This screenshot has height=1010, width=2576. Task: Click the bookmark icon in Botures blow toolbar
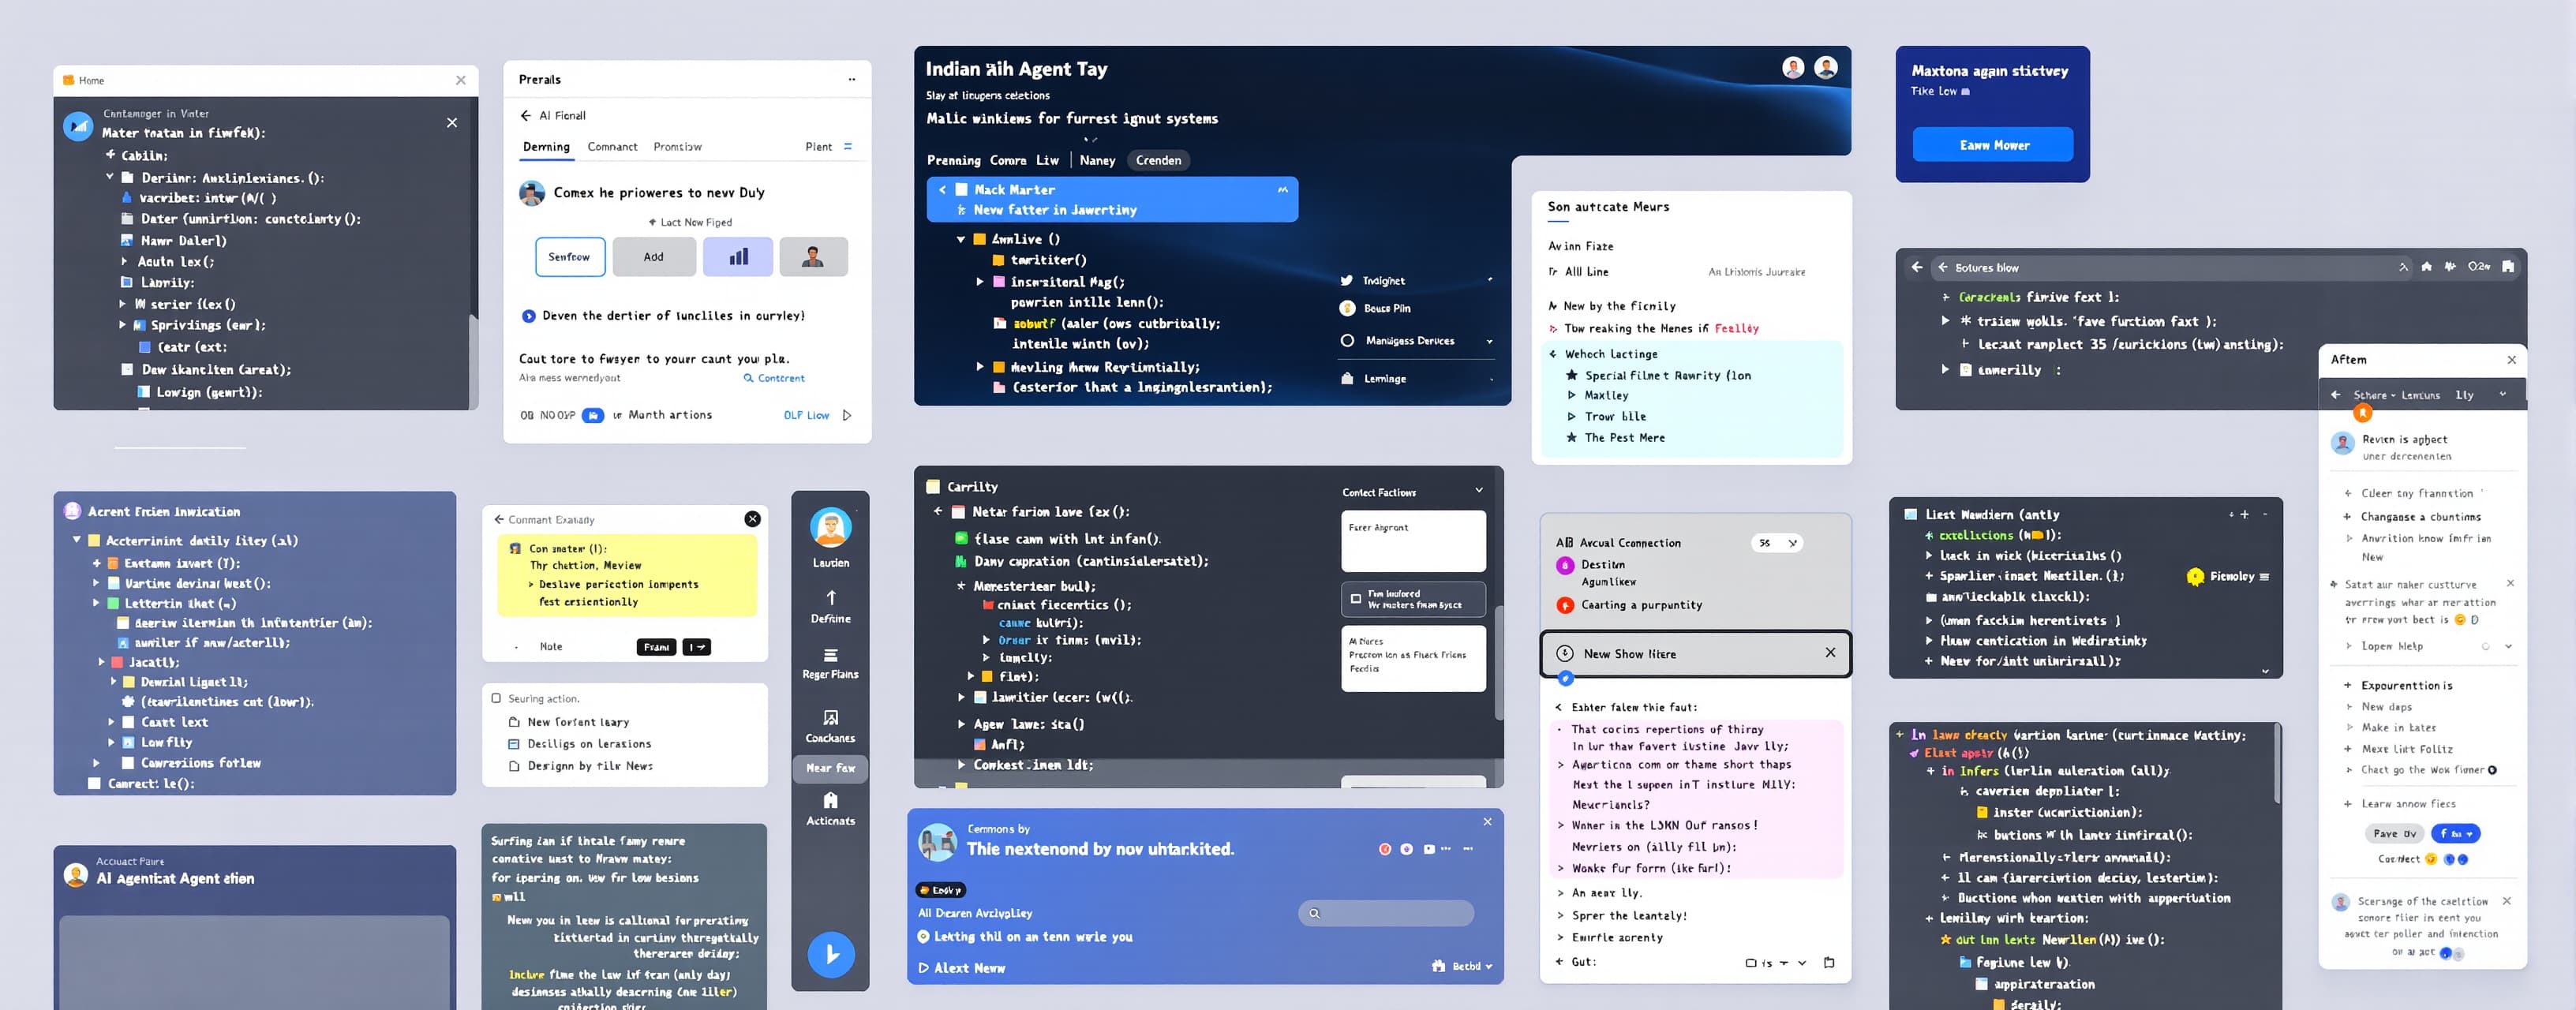[x=2508, y=267]
